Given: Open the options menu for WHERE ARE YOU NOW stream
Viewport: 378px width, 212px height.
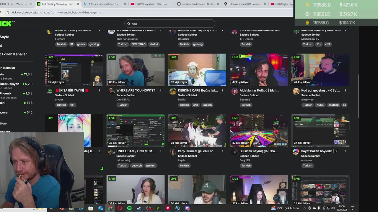Looking at the screenshot, I should pos(161,90).
